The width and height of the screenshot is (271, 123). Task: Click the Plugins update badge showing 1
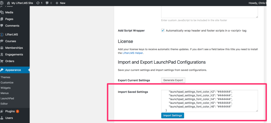click(x=17, y=111)
